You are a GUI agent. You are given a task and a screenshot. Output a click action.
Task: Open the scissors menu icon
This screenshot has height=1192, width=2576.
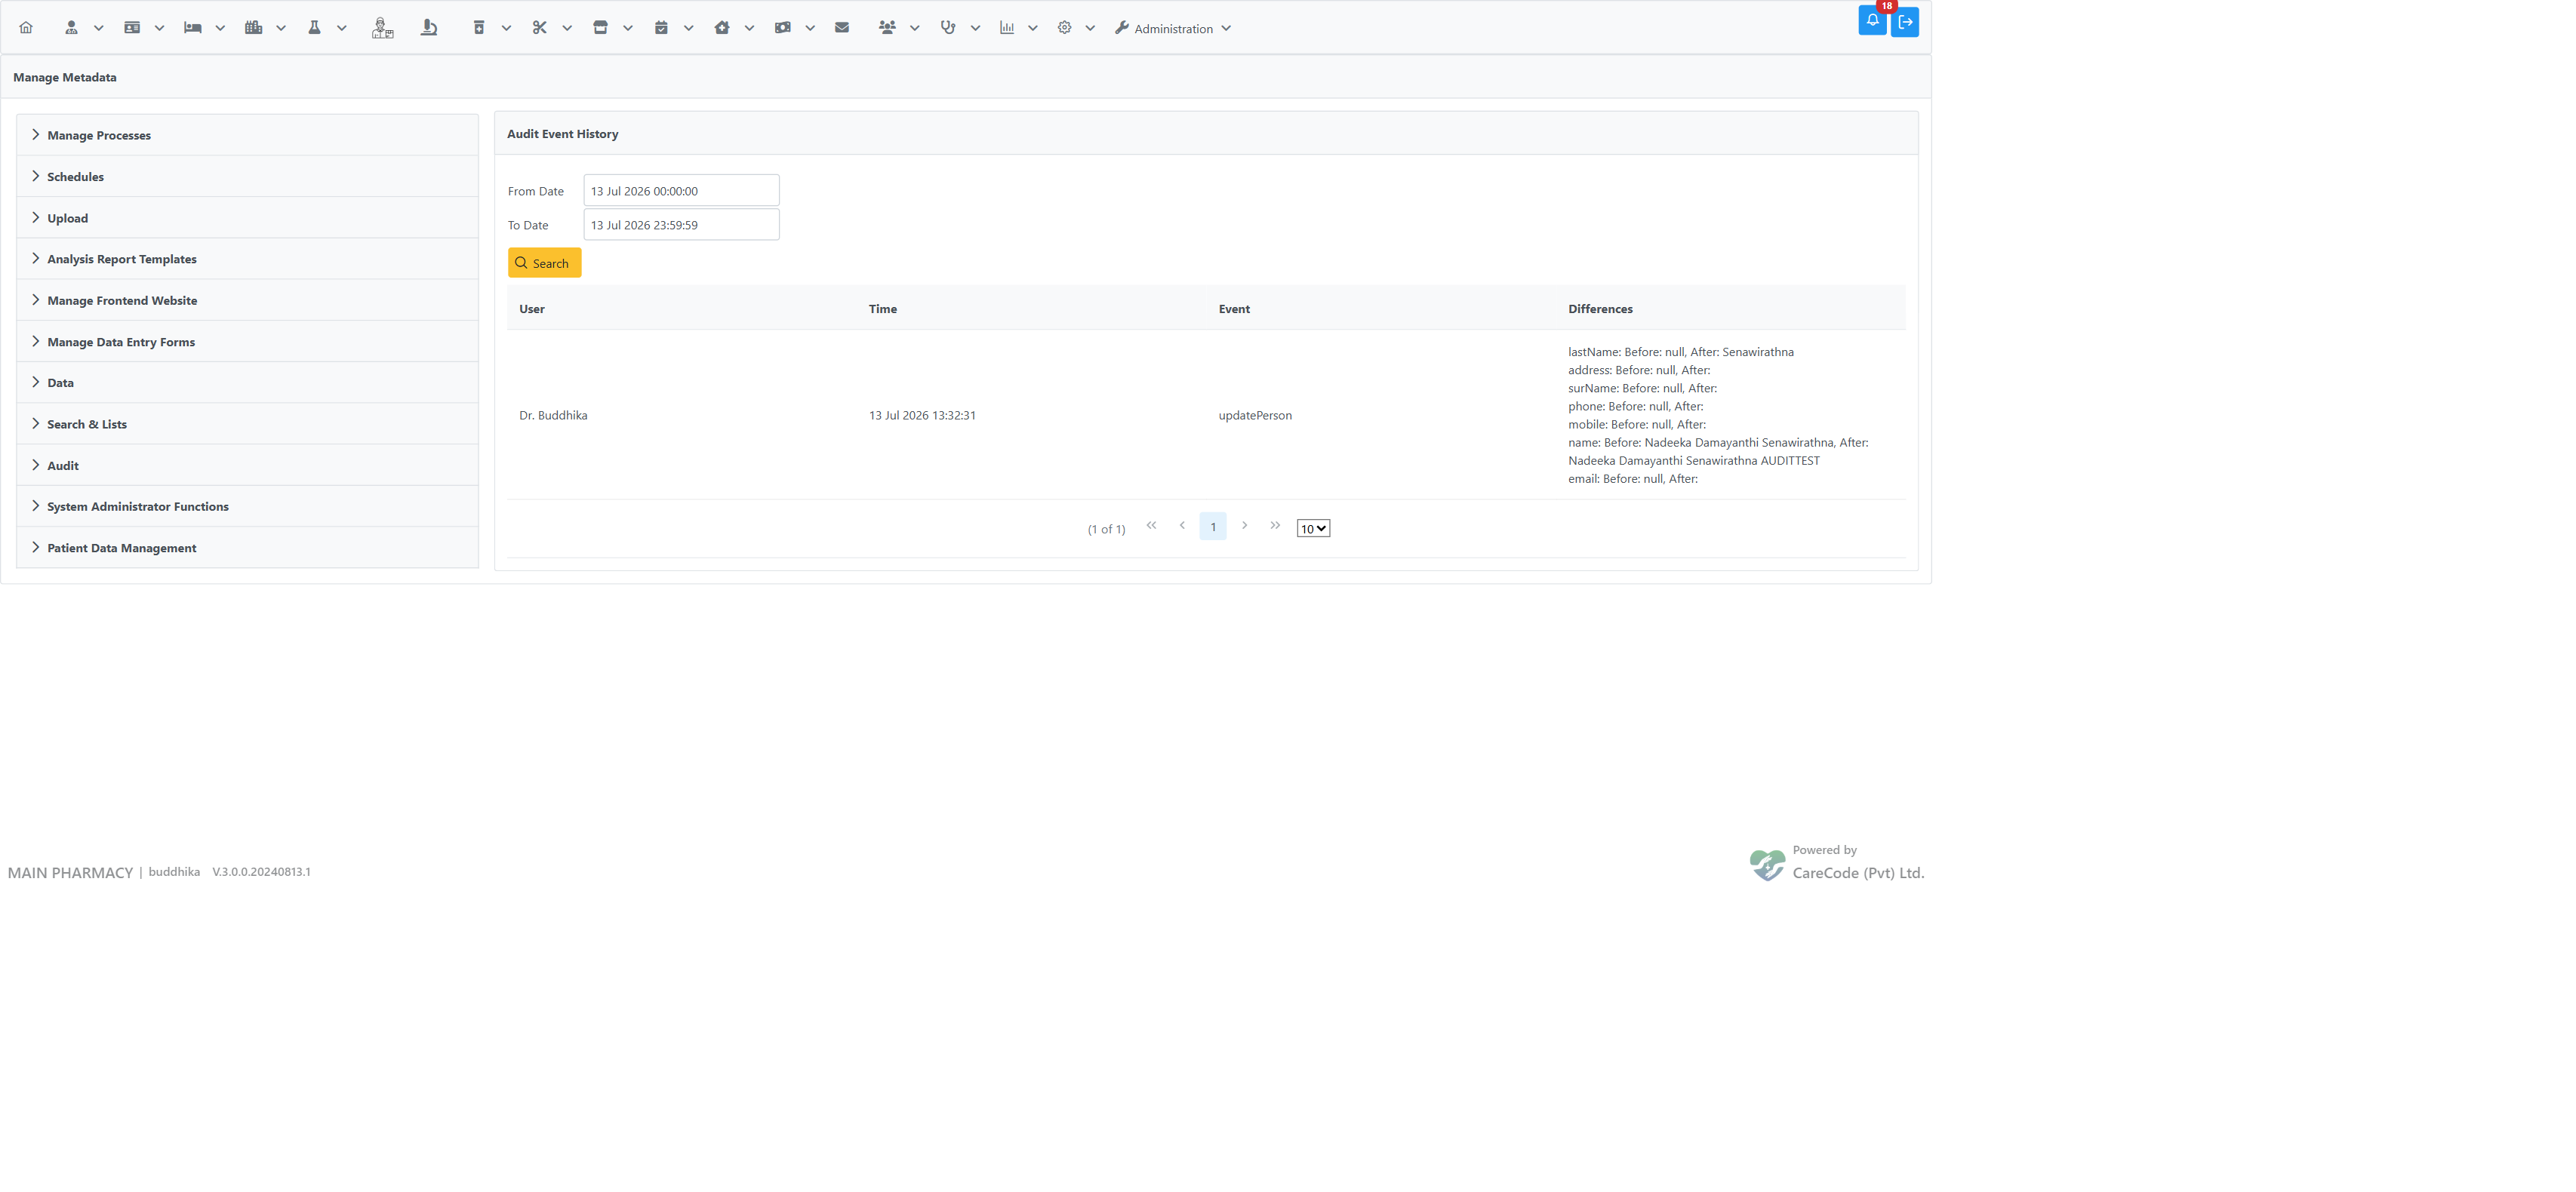540,28
